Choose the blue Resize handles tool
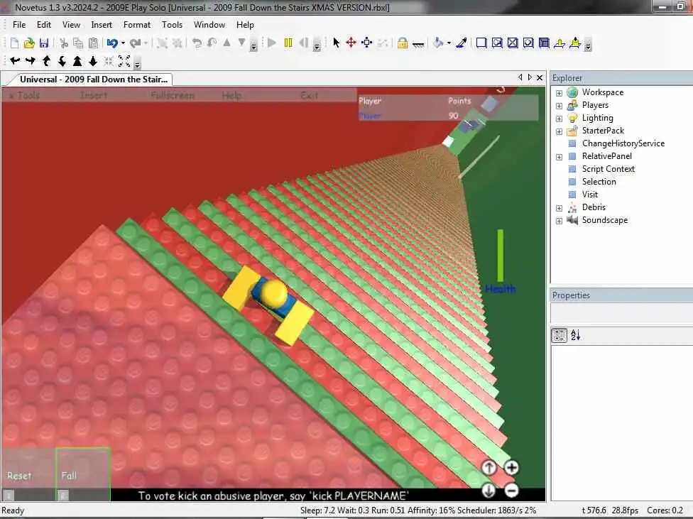Viewport: 693px width, 519px height. tap(366, 43)
